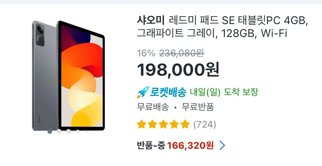Switch to the third carousel dot image
Image resolution: width=322 pixels, height=166 pixels.
(x=68, y=131)
